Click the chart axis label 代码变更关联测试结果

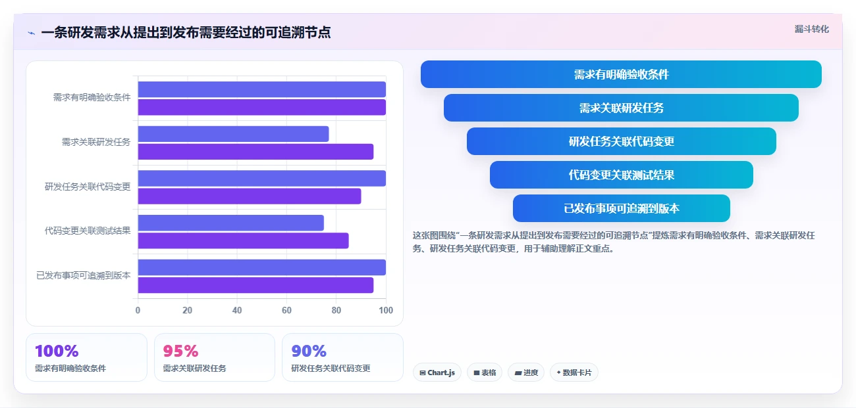tap(88, 231)
